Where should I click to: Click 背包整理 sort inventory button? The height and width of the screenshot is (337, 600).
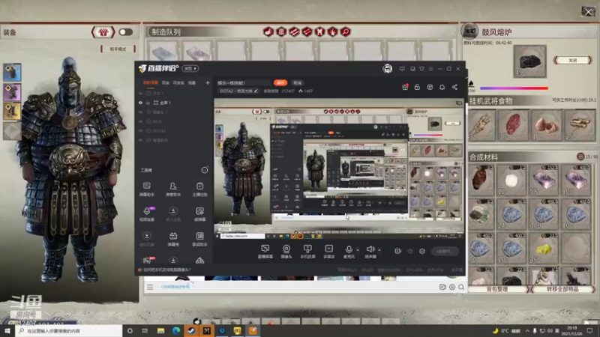tap(497, 289)
